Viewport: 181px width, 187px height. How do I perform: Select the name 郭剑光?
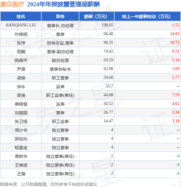coord(21,139)
